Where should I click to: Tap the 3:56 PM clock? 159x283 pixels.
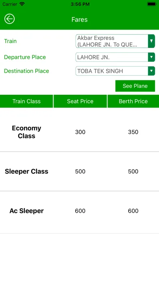click(x=80, y=4)
